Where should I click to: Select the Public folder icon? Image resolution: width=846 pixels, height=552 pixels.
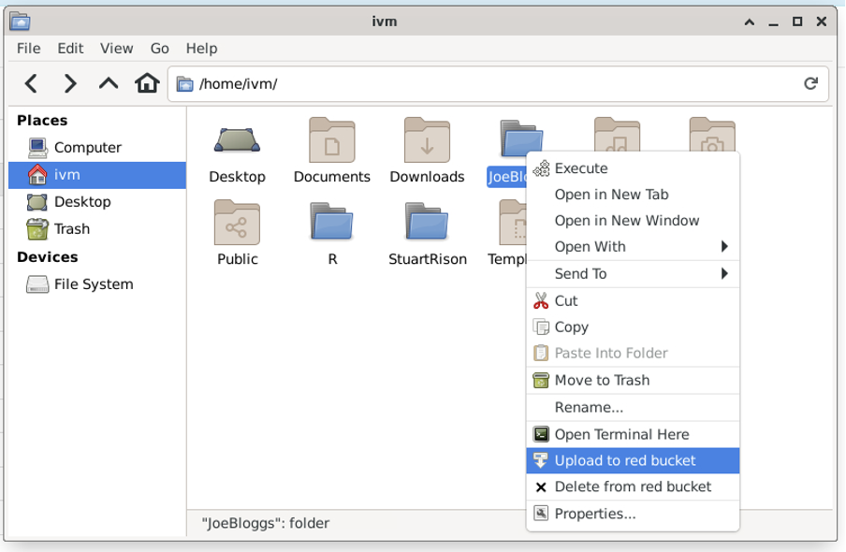pos(237,225)
